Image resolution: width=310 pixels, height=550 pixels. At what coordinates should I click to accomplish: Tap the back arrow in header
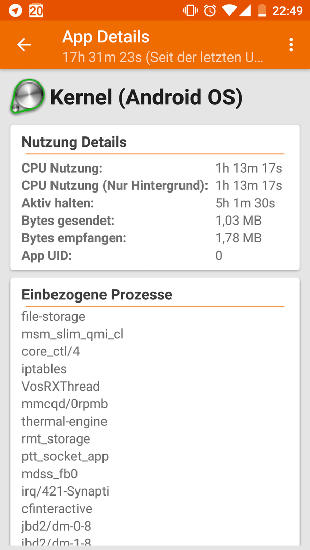[x=24, y=45]
